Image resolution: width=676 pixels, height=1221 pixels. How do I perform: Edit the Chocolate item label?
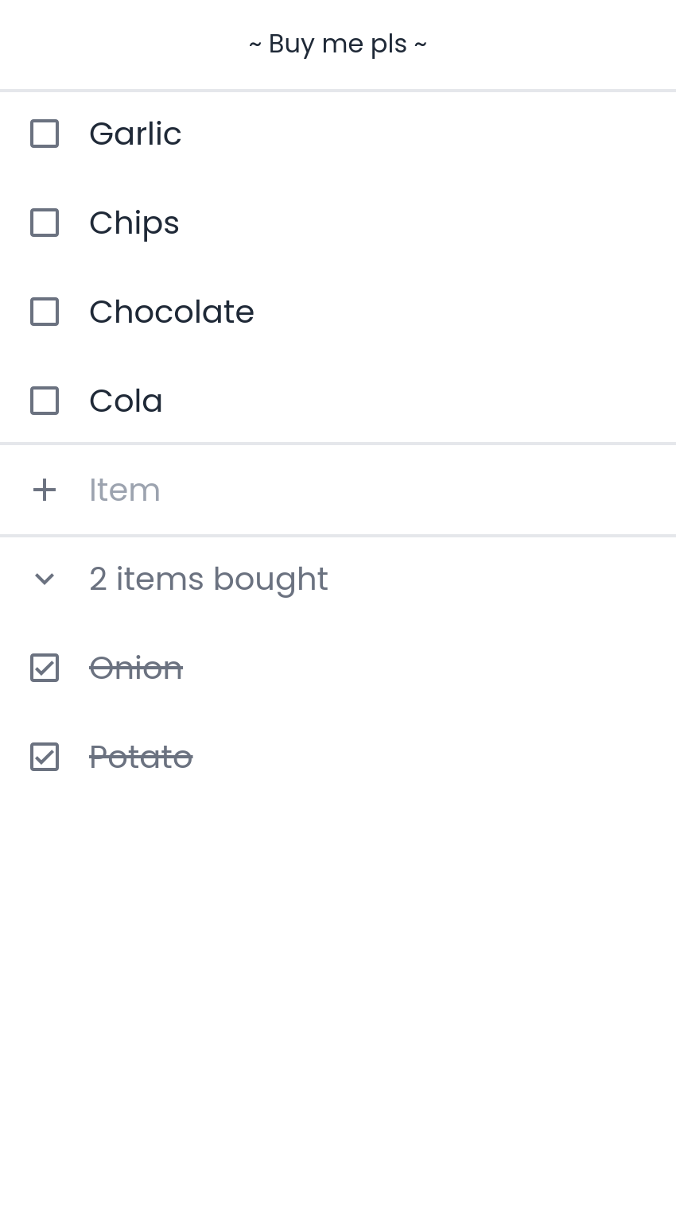[x=172, y=312]
